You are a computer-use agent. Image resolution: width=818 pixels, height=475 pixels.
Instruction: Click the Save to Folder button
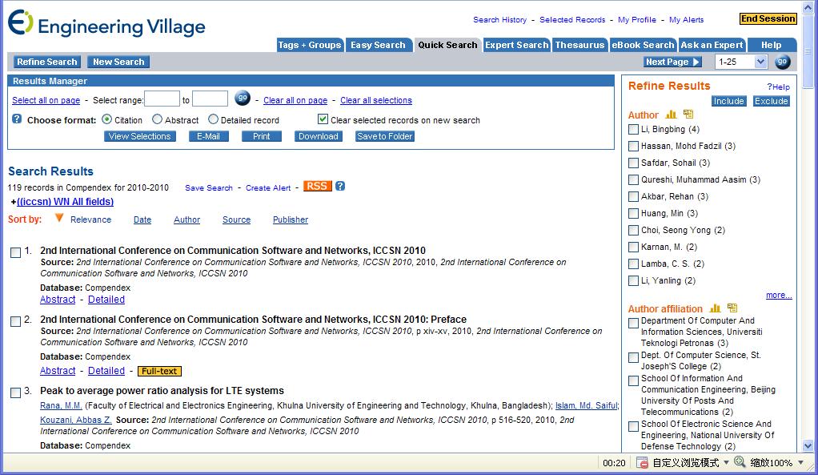[x=385, y=136]
